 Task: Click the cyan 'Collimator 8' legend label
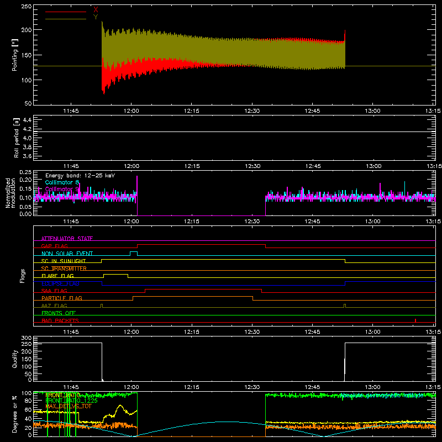point(62,182)
